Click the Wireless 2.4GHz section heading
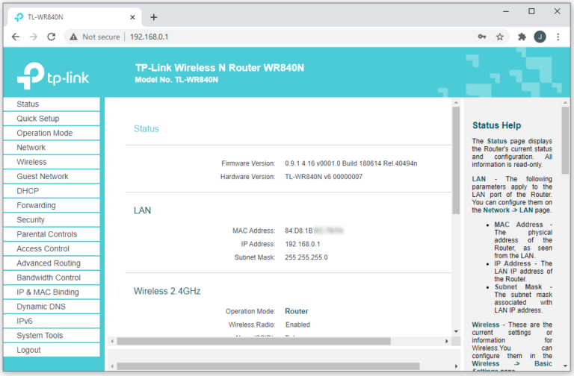Viewport: 574px width, 376px height. 167,291
